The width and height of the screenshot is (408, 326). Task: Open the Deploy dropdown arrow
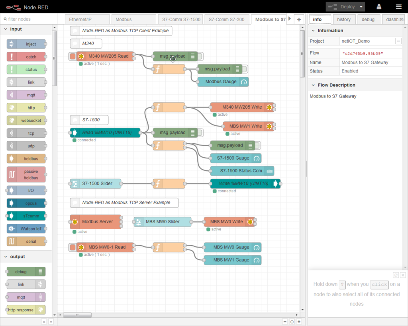tap(362, 6)
